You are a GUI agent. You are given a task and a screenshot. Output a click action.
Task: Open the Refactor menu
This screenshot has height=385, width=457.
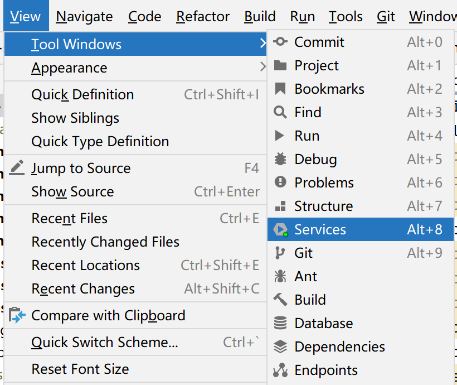coord(203,17)
